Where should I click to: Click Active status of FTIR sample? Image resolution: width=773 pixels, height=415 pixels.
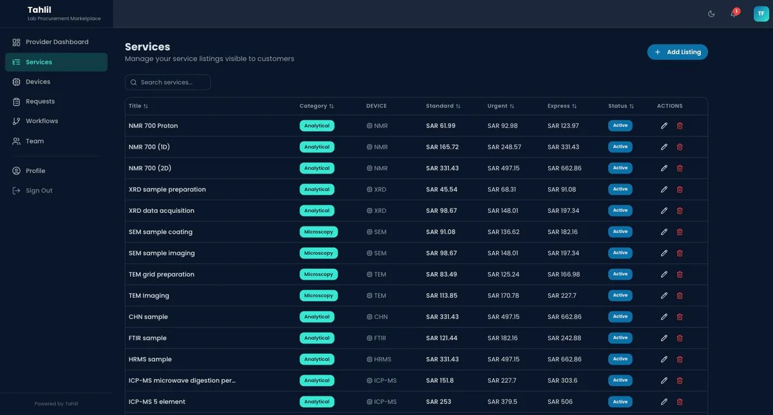[x=620, y=338]
